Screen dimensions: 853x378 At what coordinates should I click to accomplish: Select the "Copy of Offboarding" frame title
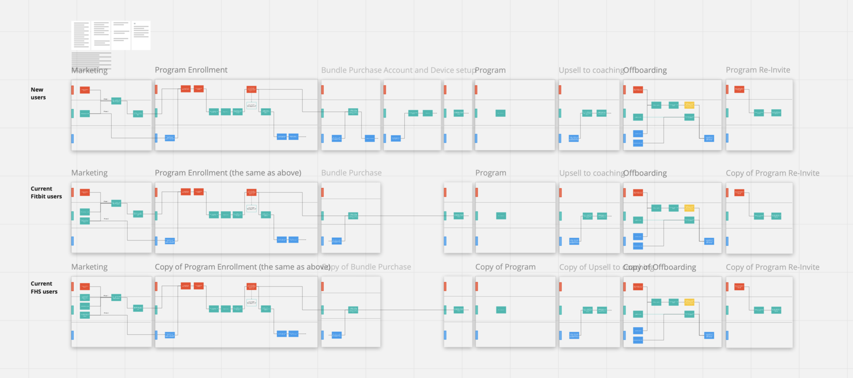660,267
